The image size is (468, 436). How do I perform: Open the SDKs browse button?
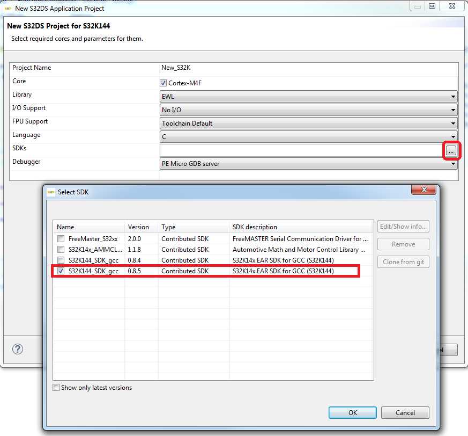[x=451, y=151]
